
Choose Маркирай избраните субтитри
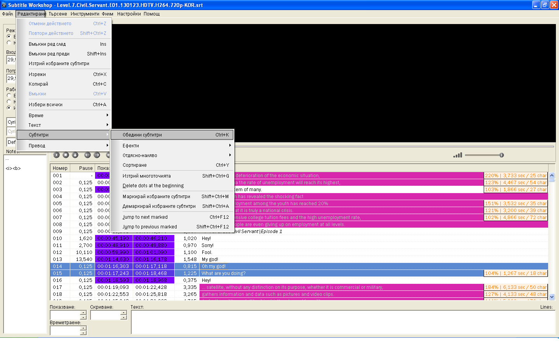pos(172,197)
